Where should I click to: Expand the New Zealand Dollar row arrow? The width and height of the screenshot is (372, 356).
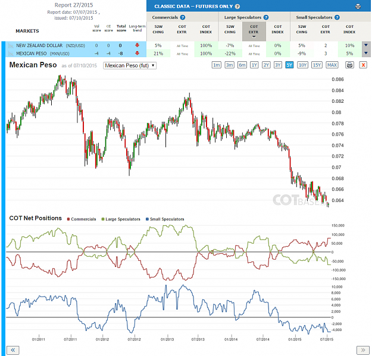(x=366, y=45)
